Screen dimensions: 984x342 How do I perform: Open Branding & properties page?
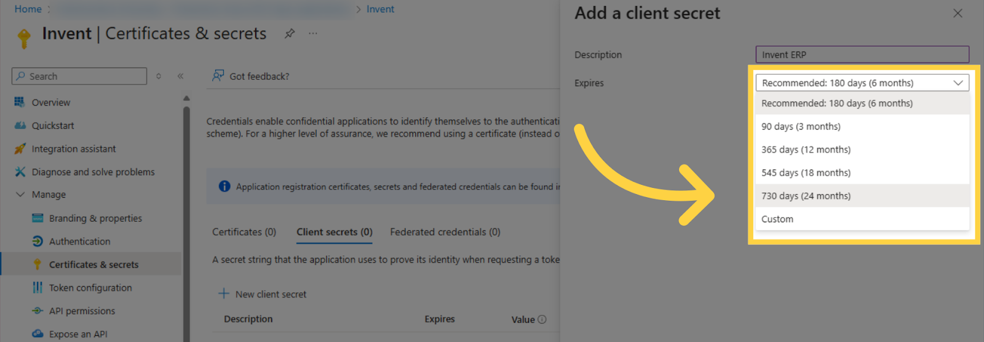[x=95, y=218]
